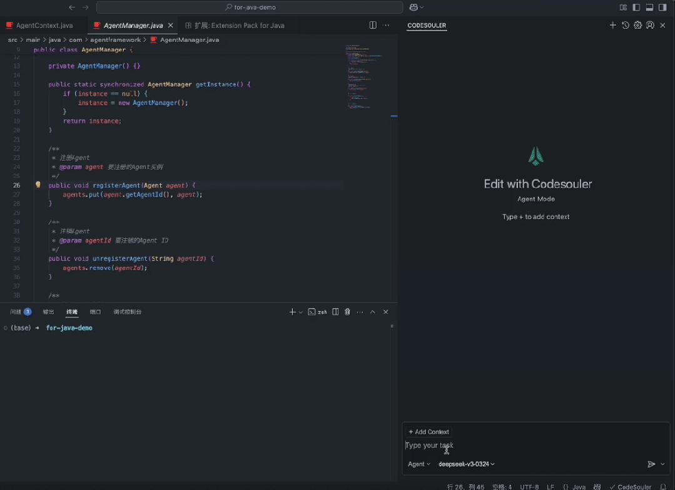Toggle the editor split layout icon
The height and width of the screenshot is (490, 675).
[372, 25]
